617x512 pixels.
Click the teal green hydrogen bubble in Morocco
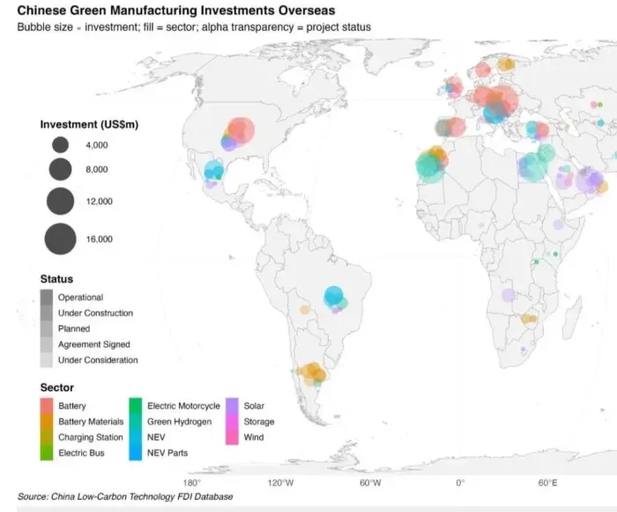click(x=430, y=166)
